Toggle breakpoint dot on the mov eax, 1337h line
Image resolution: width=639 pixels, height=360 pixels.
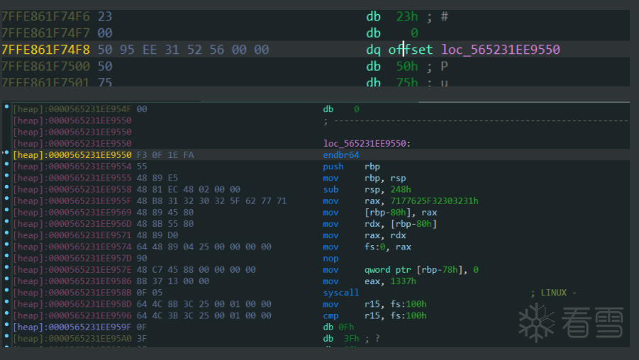(x=6, y=279)
